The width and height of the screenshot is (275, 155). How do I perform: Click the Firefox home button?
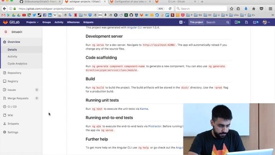(x=254, y=9)
